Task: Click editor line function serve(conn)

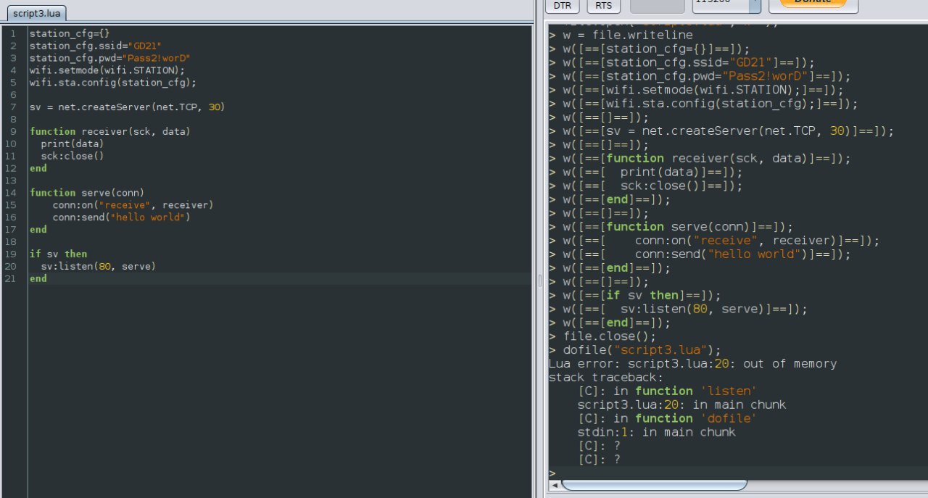Action: click(x=87, y=193)
